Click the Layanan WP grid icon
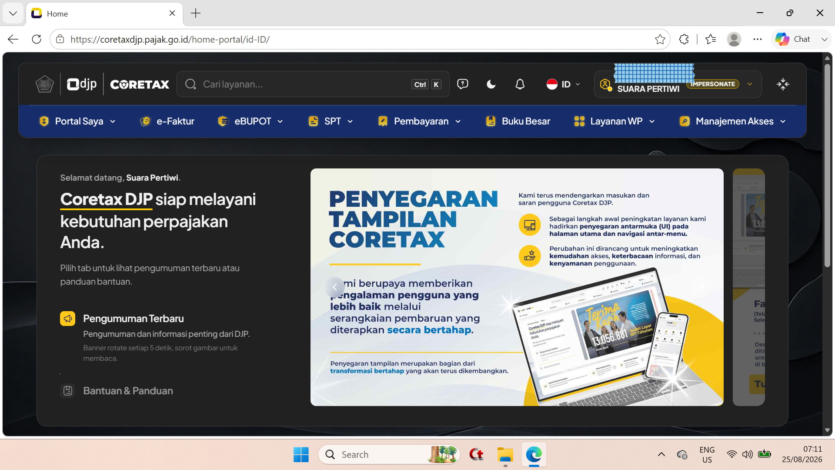835x470 pixels. point(579,121)
